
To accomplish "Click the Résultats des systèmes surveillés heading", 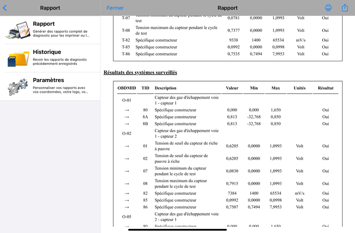I will click(x=140, y=72).
